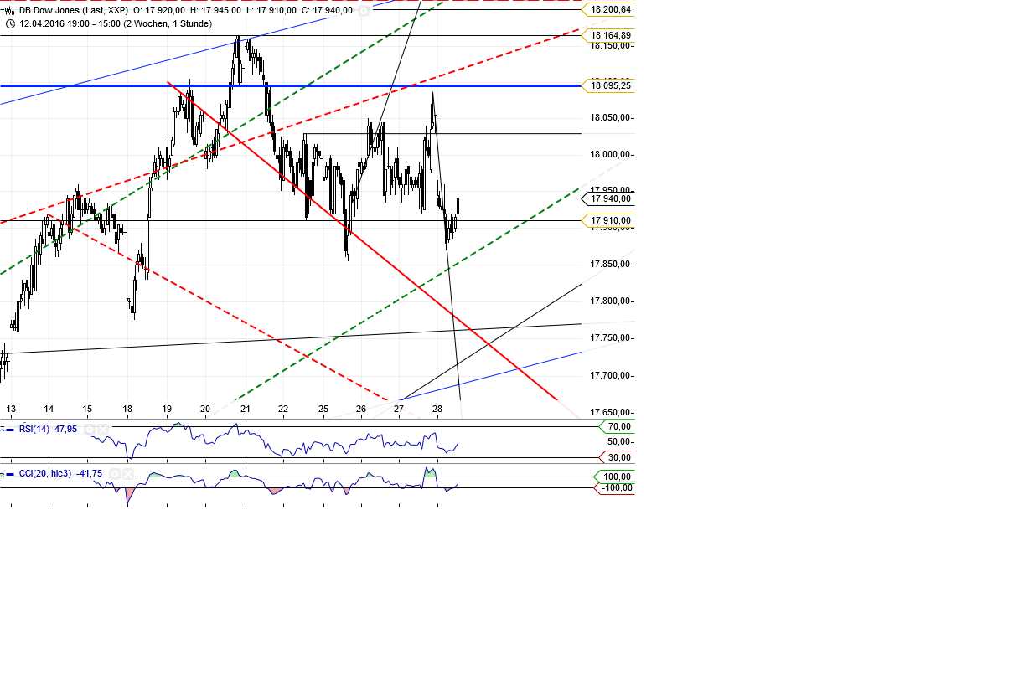Remove the CCI(20, hlc3) indicator via its X icon

tap(127, 474)
